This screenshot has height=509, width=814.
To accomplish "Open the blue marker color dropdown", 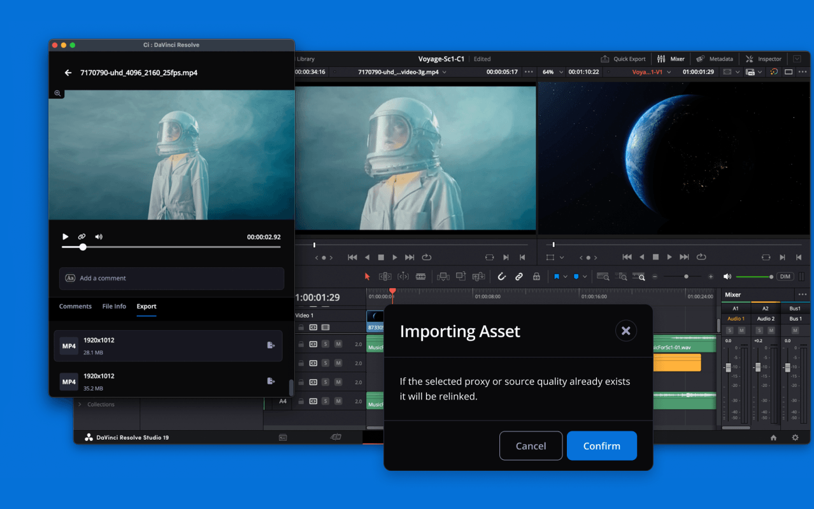I will pos(585,277).
